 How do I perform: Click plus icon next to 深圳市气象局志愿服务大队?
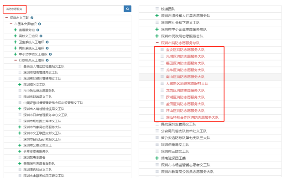point(20,127)
